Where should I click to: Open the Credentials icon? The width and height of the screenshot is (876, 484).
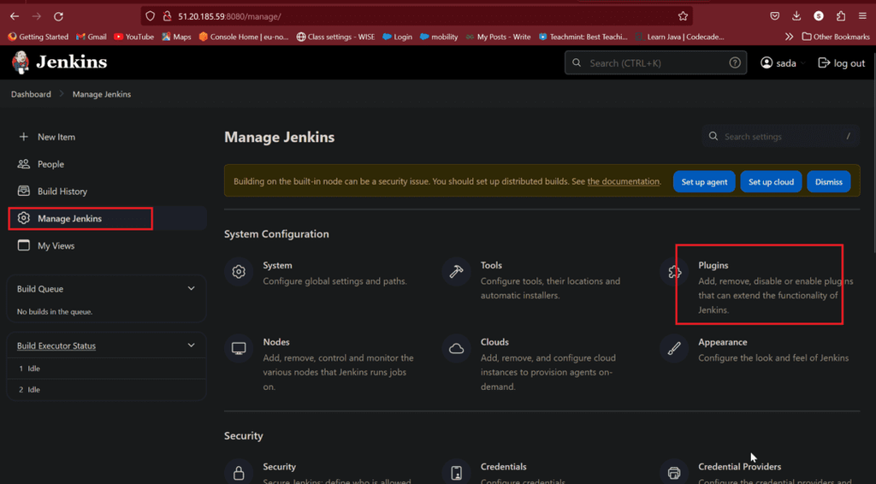[456, 472]
